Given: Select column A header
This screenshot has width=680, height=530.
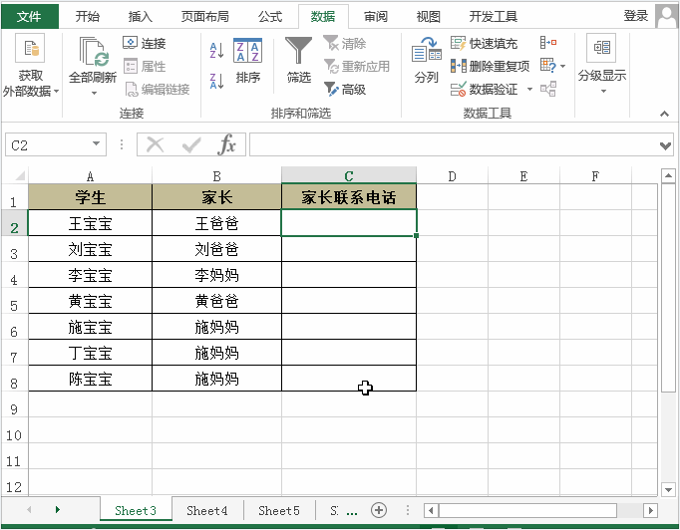Looking at the screenshot, I should pos(90,176).
